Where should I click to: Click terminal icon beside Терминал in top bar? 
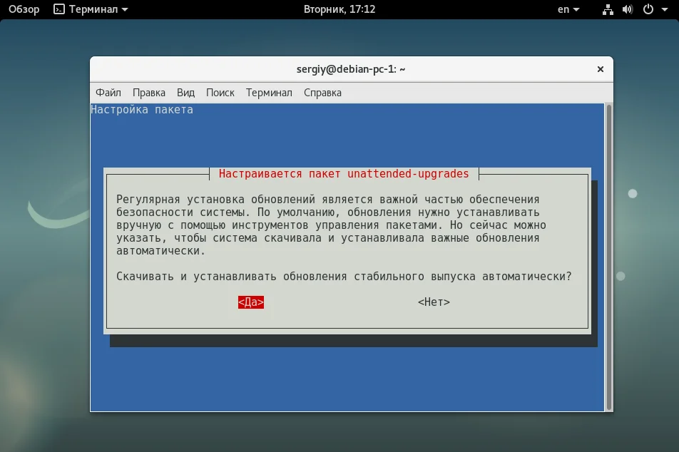point(59,9)
